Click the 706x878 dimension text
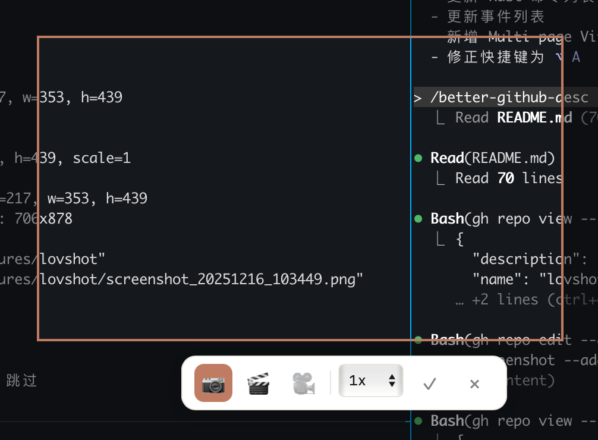The image size is (598, 440). (43, 219)
